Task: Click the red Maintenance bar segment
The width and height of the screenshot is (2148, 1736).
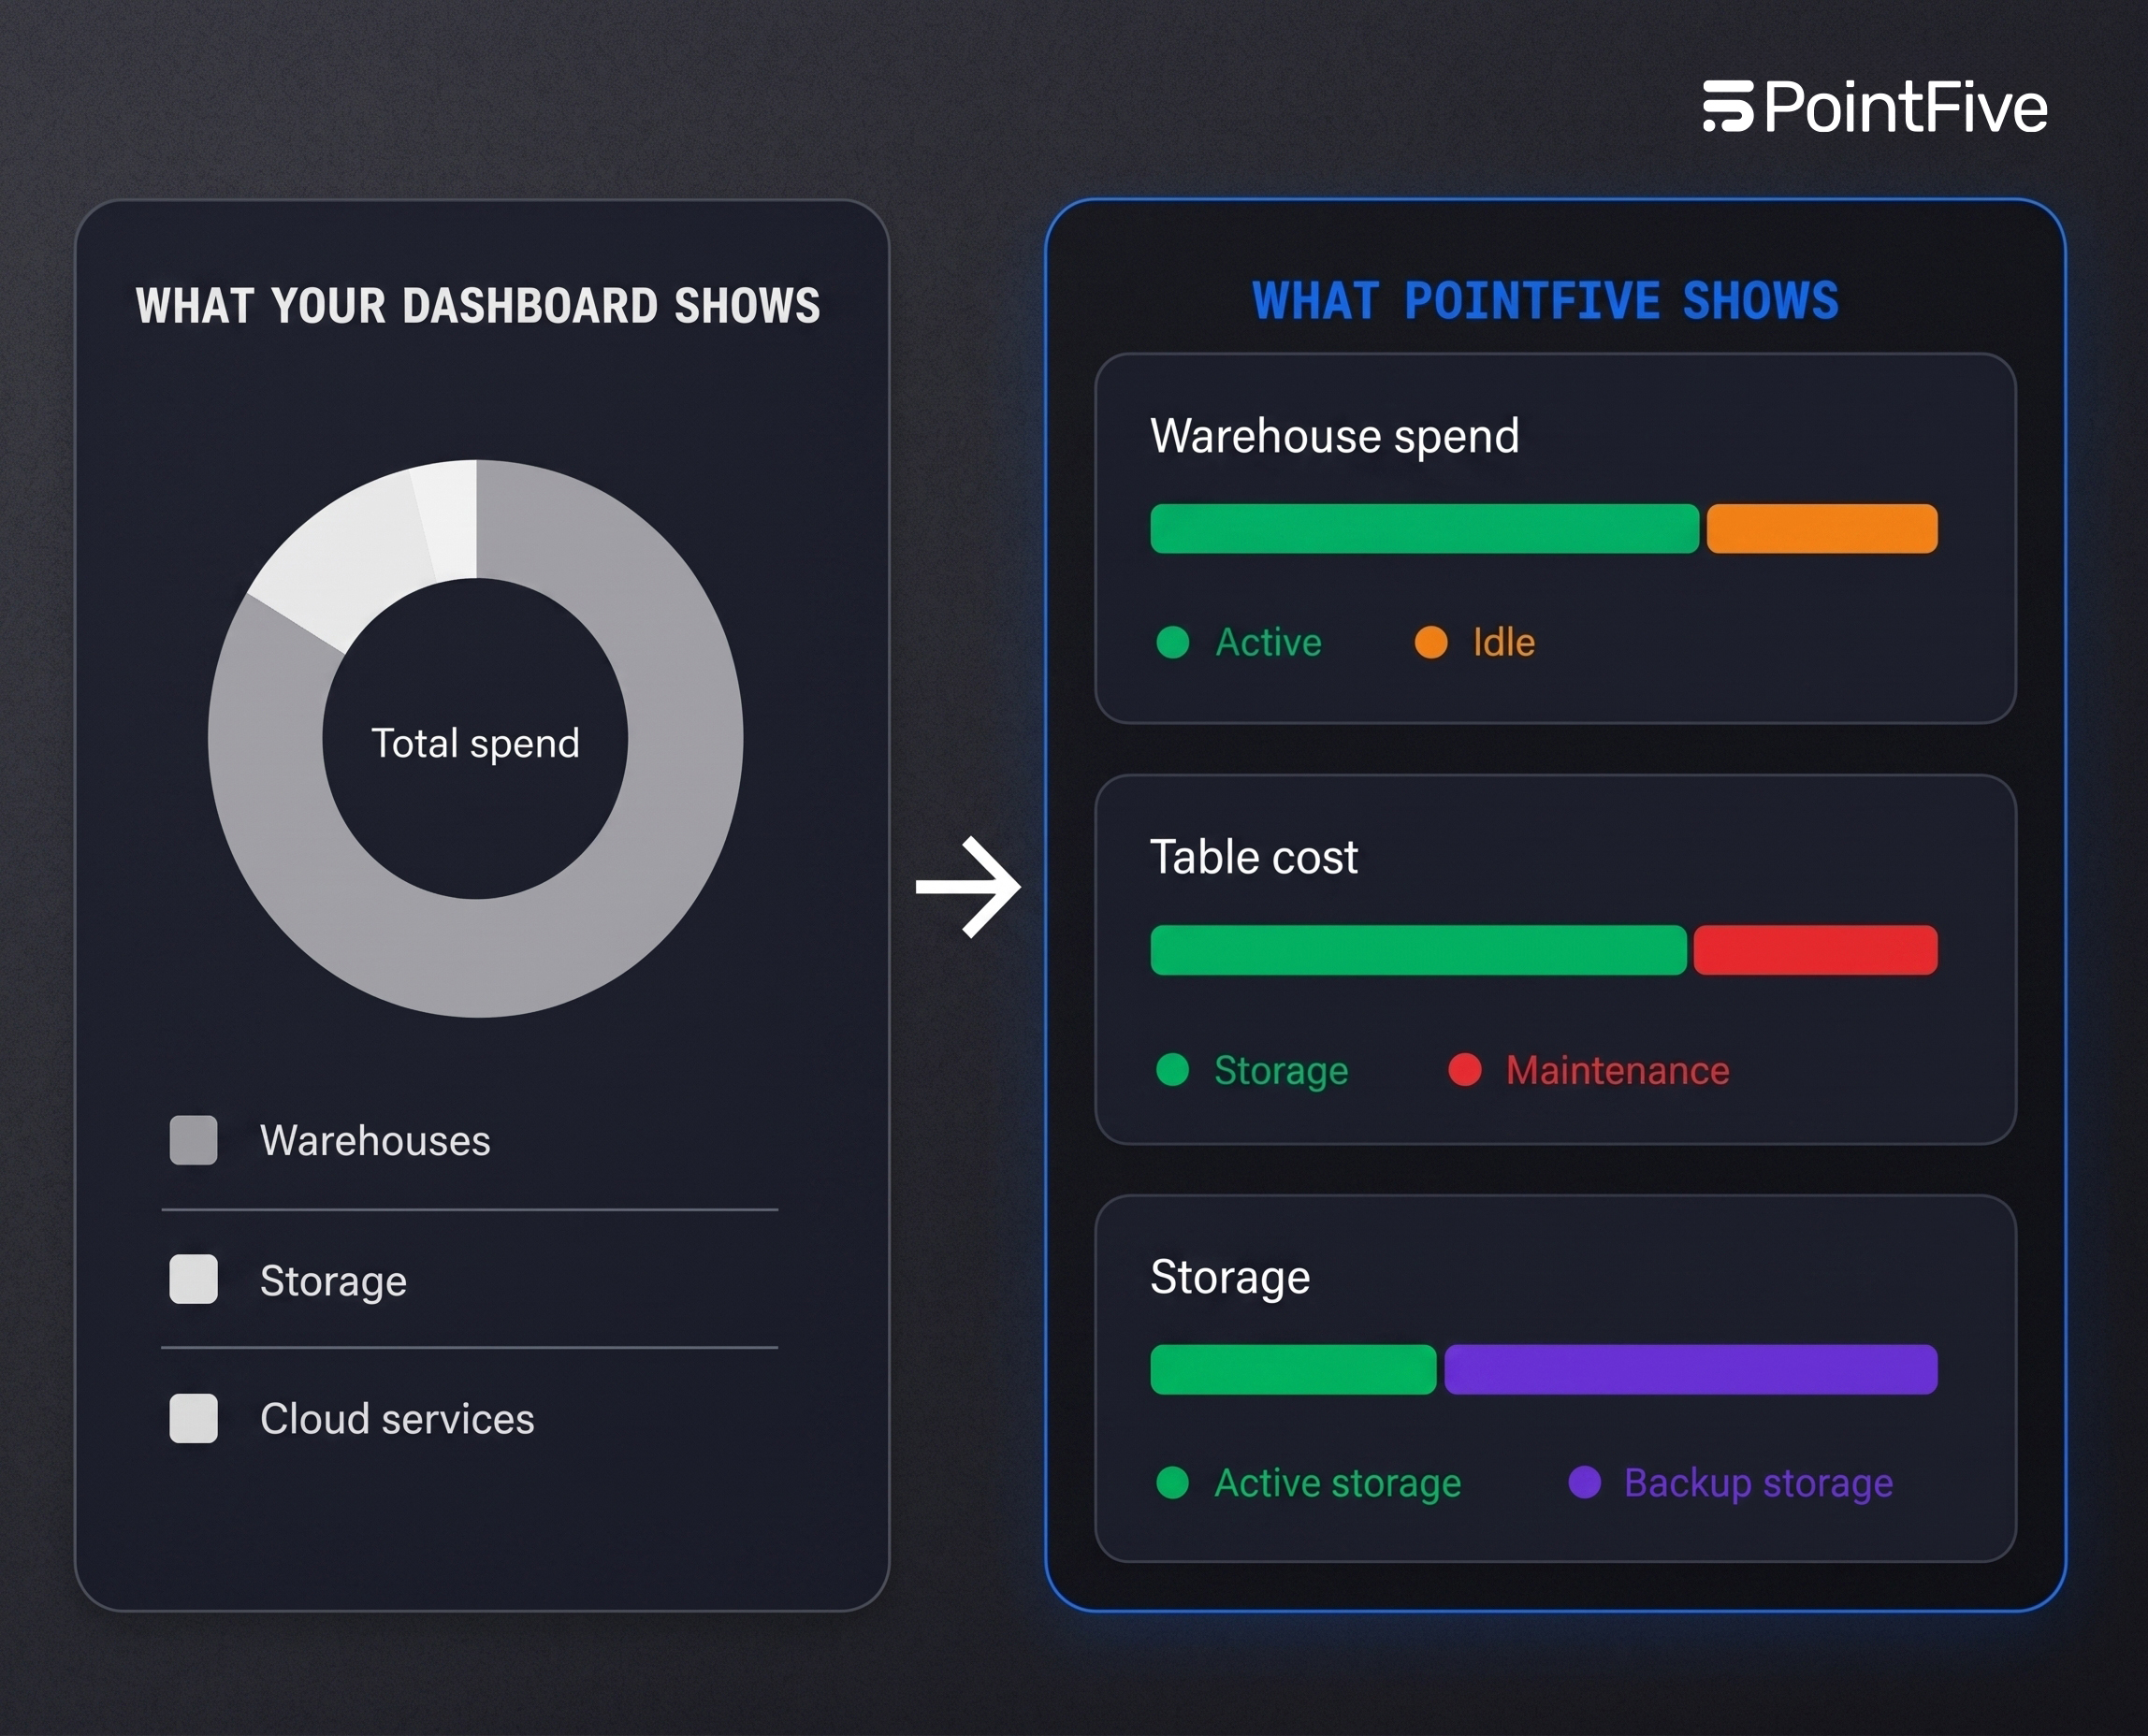Action: 1815,950
